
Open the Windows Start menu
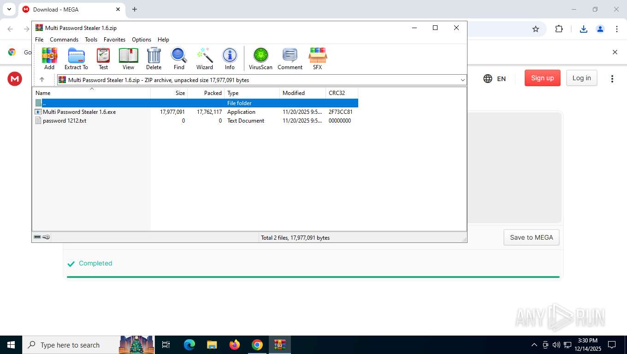click(11, 345)
